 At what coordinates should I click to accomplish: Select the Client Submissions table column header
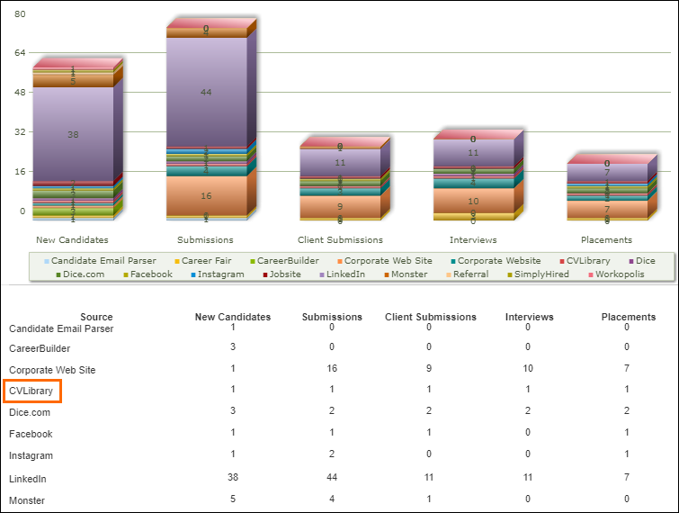click(430, 317)
